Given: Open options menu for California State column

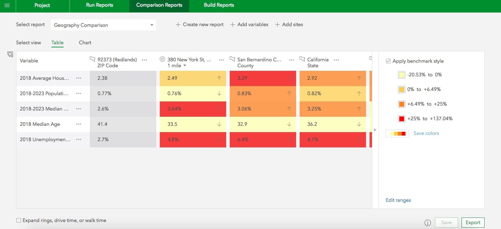Looking at the screenshot, I should pos(336,60).
